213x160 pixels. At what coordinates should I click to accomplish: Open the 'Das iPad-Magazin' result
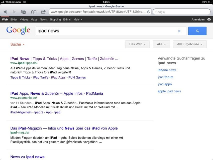click(x=64, y=128)
